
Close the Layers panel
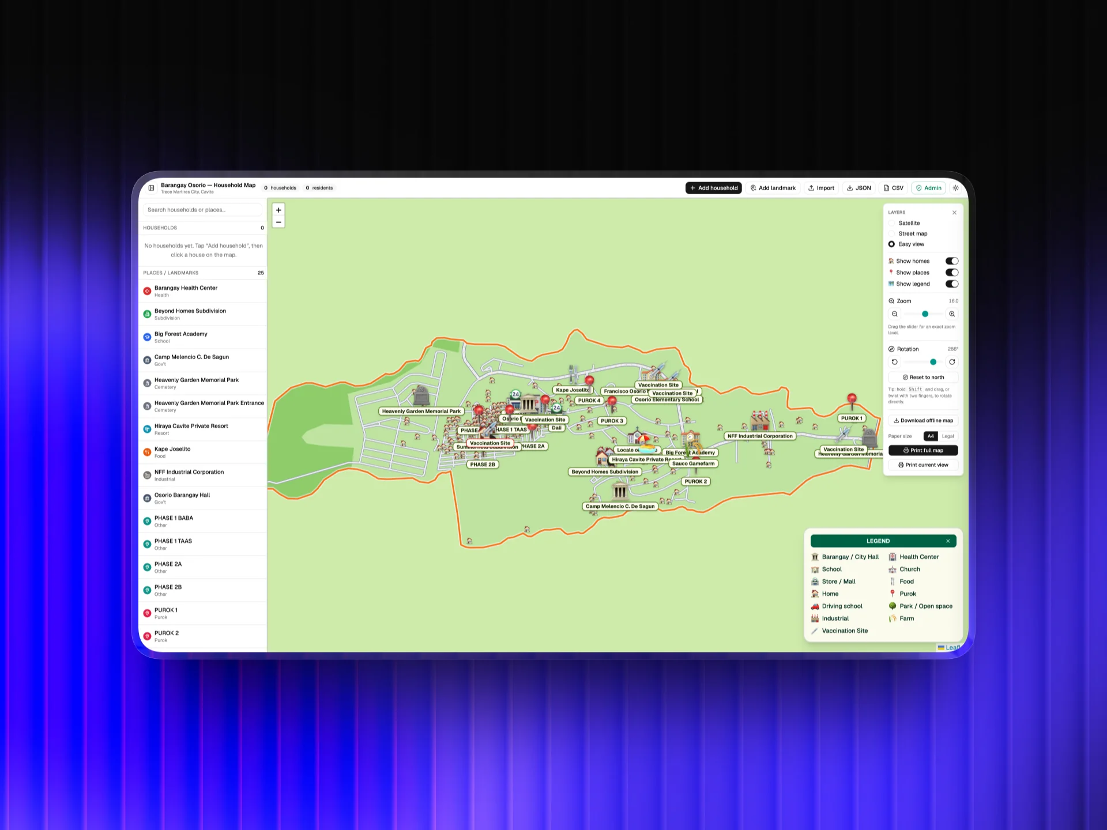click(x=954, y=213)
